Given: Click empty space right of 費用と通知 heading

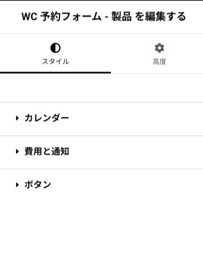Looking at the screenshot, I should point(135,151).
